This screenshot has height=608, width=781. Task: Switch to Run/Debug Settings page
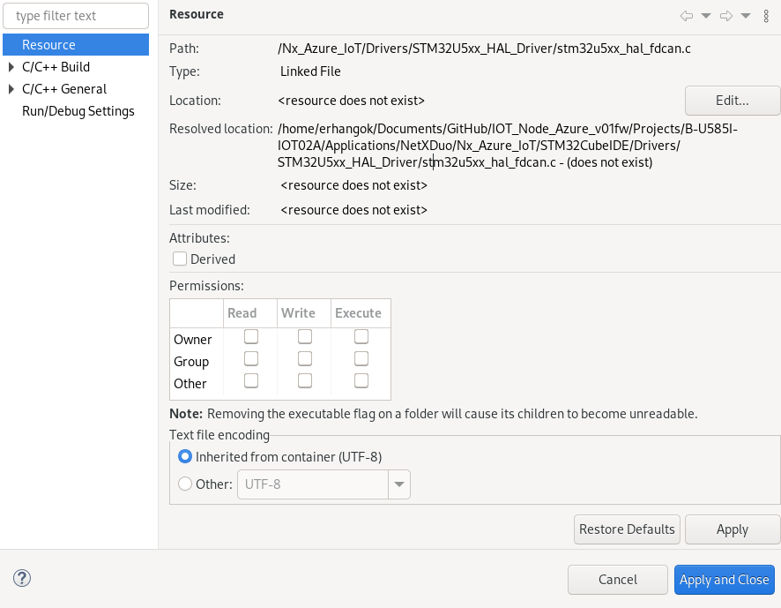76,111
